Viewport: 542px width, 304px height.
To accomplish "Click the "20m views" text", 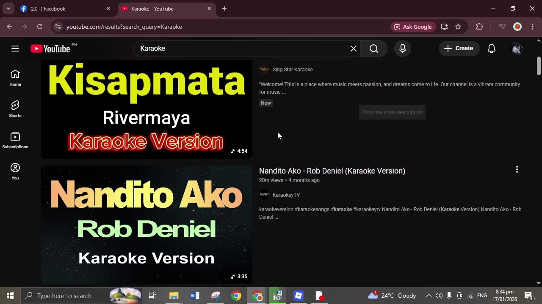I will [271, 180].
